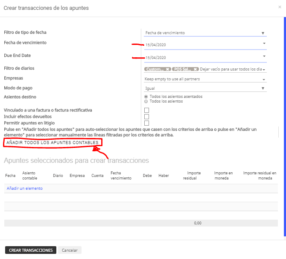This screenshot has width=286, height=259.
Task: Click Añadir todos los apuntes contables
Action: [x=53, y=143]
